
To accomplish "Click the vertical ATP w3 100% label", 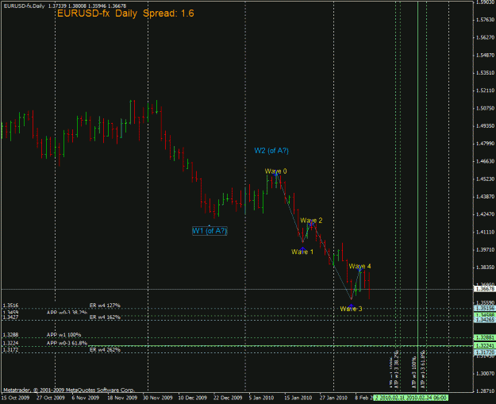I will pyautogui.click(x=414, y=372).
